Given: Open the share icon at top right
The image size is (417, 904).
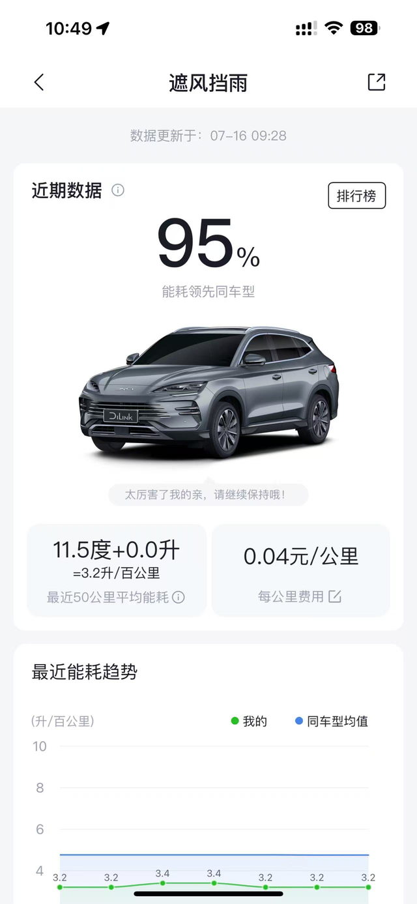Looking at the screenshot, I should click(377, 82).
